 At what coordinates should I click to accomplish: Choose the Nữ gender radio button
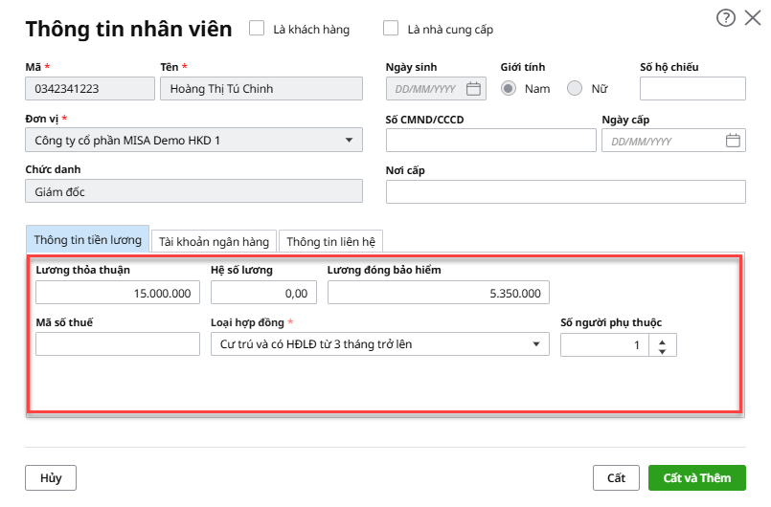click(x=575, y=89)
